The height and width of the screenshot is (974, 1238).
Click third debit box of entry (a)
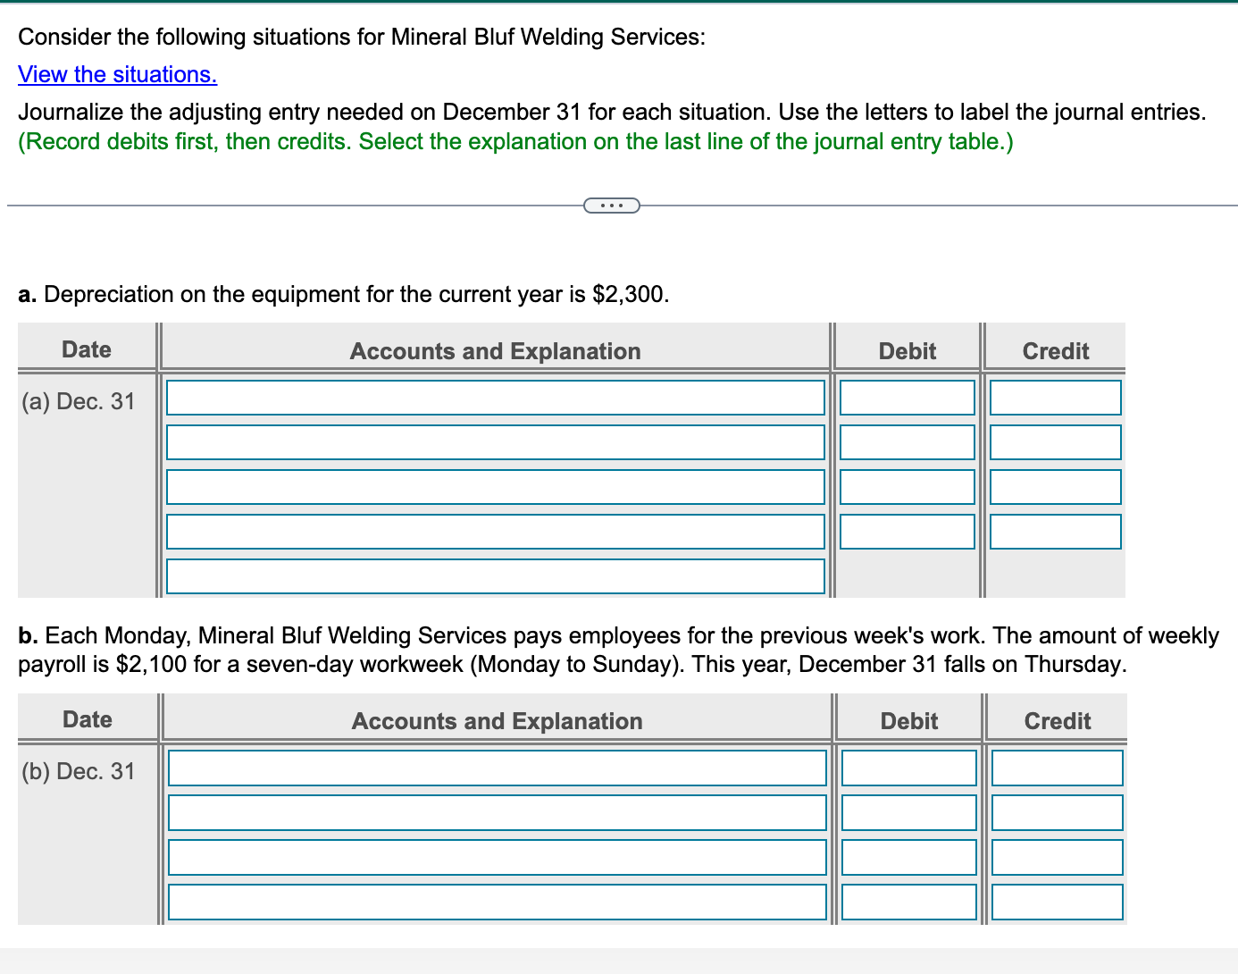(908, 487)
